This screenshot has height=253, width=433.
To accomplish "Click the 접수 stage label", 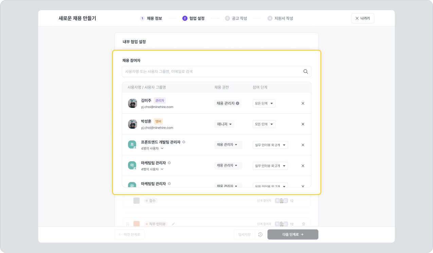I will pos(150,201).
